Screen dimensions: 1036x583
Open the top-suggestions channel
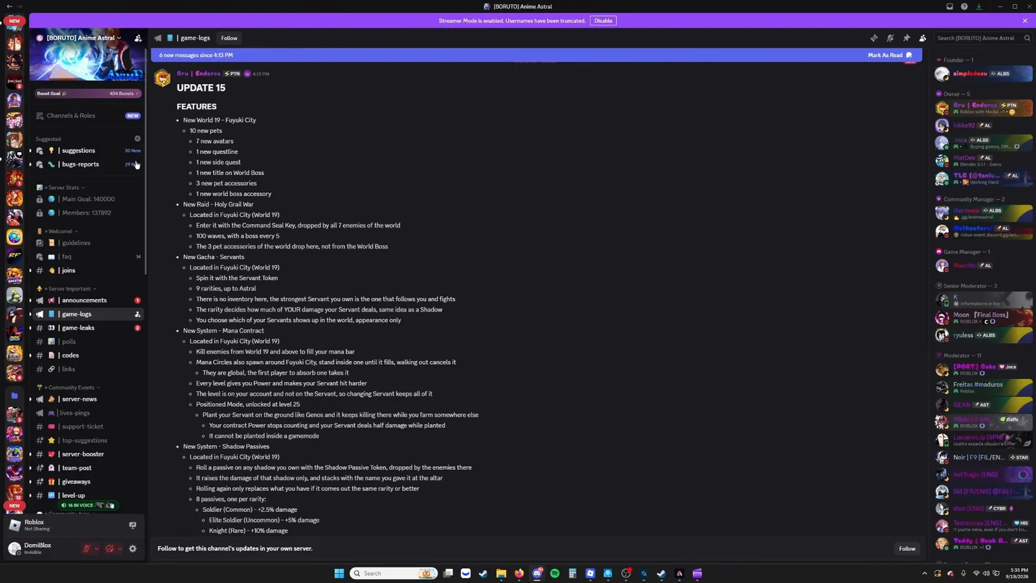(87, 440)
